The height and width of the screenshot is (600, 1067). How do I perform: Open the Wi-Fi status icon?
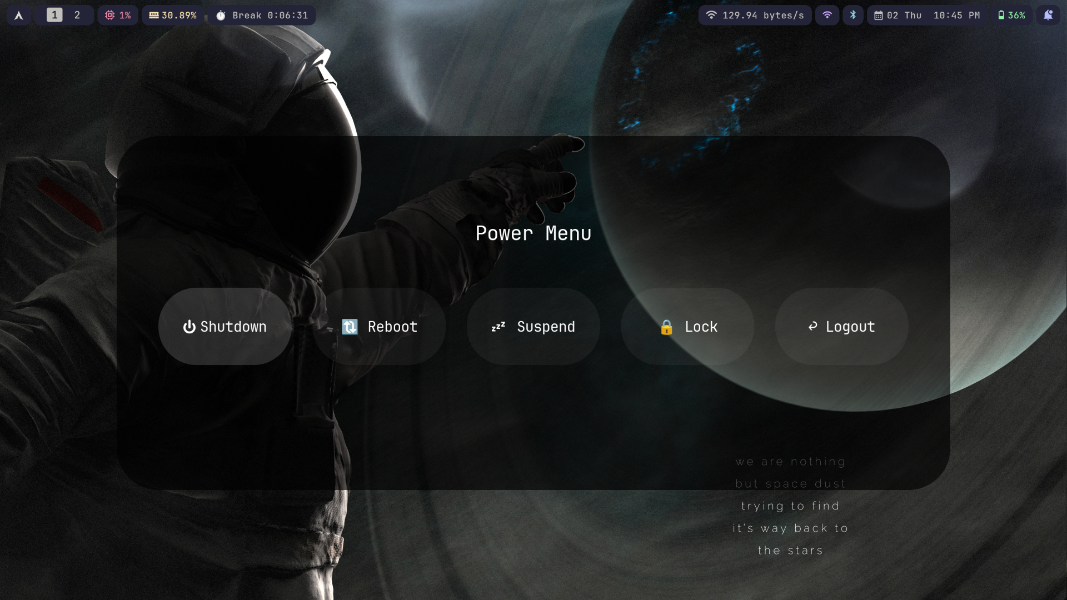(x=827, y=15)
